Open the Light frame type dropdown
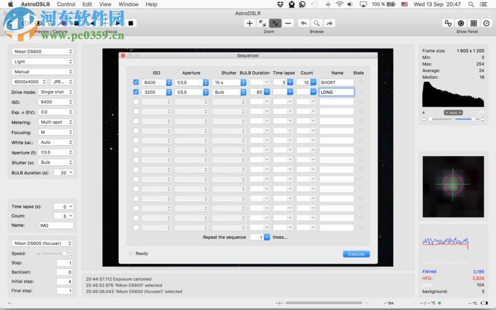 42,61
